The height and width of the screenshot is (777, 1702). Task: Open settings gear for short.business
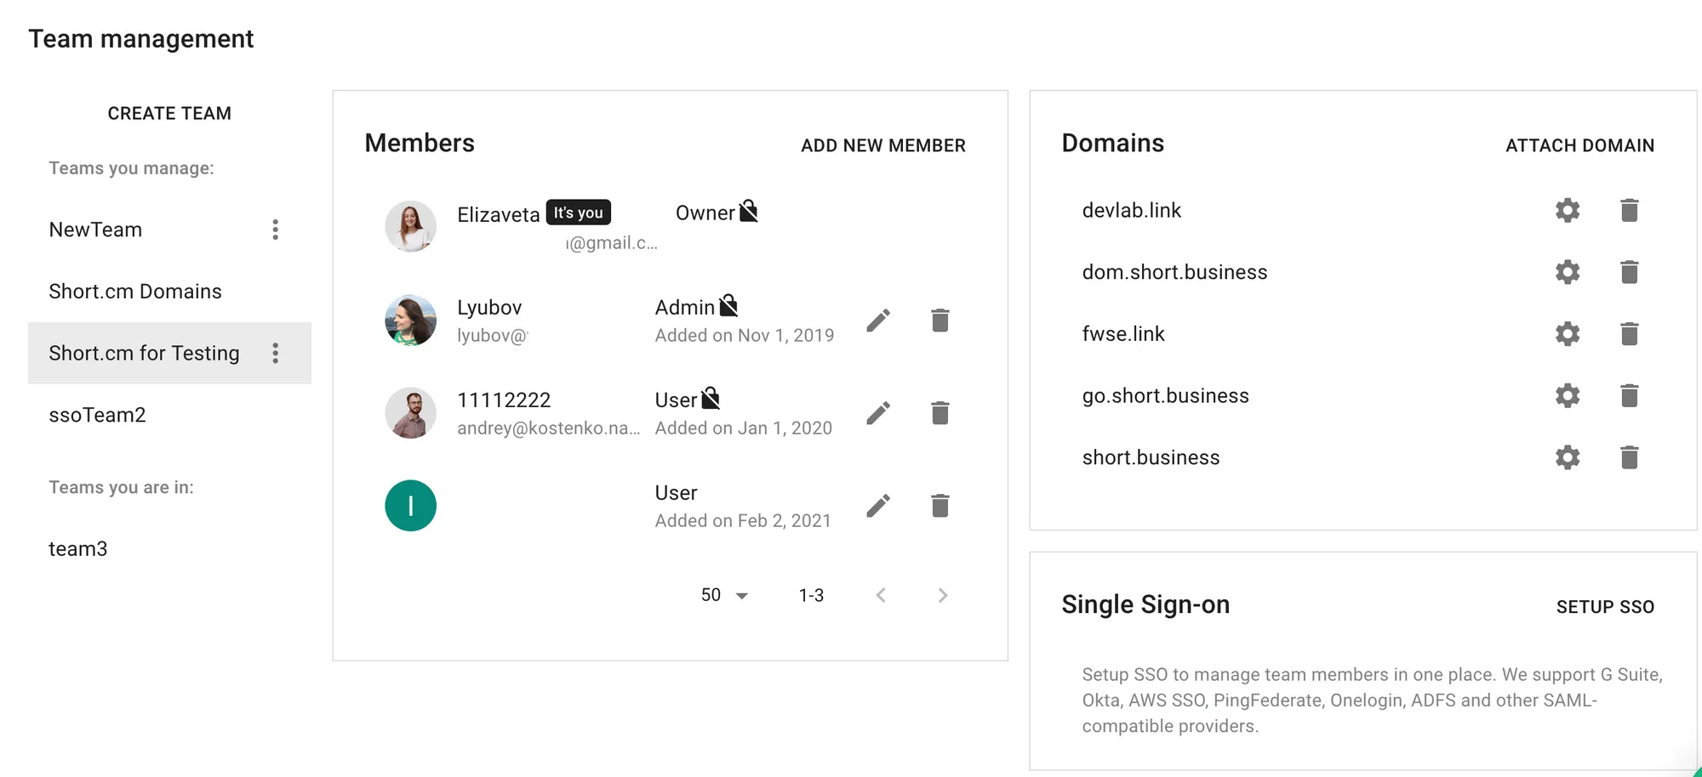(1568, 457)
